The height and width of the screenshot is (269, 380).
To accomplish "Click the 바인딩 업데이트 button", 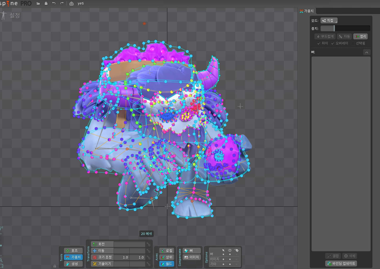I will tap(341, 263).
